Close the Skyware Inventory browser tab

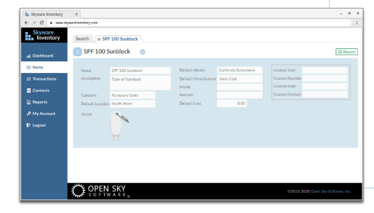click(77, 14)
